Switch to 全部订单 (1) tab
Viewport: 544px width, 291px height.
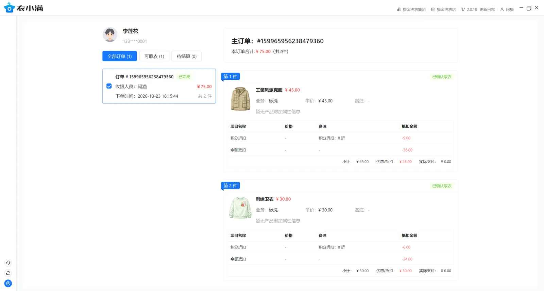120,56
